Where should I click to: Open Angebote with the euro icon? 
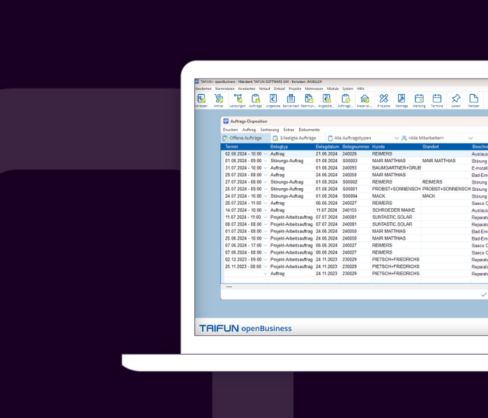point(274,100)
